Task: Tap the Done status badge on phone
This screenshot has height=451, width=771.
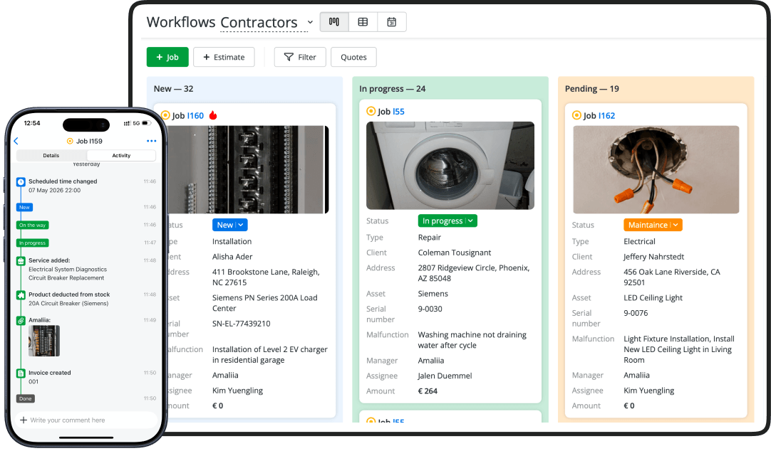Action: pos(26,398)
